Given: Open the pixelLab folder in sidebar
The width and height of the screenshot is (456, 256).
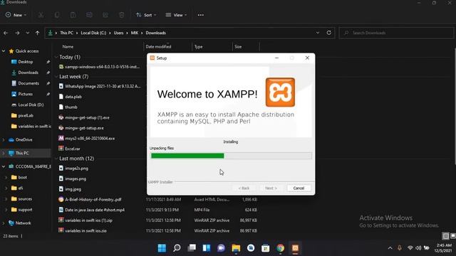Looking at the screenshot, I should pyautogui.click(x=26, y=115).
